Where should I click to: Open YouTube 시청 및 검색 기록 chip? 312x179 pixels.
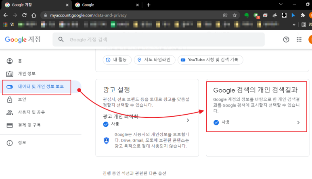coord(210,60)
